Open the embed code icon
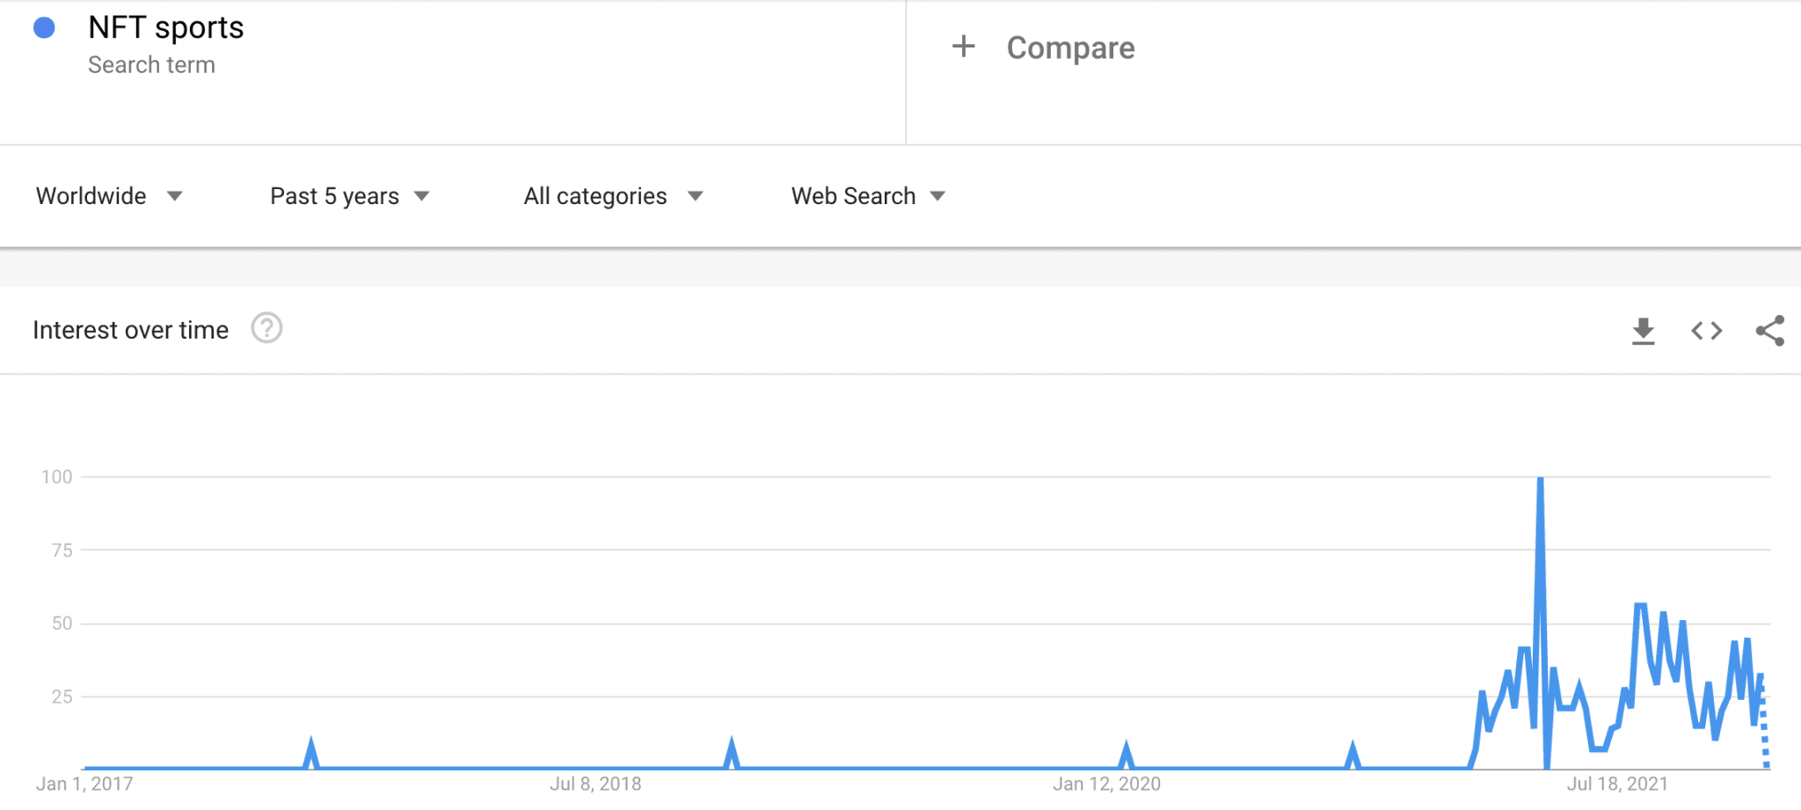 pyautogui.click(x=1706, y=331)
